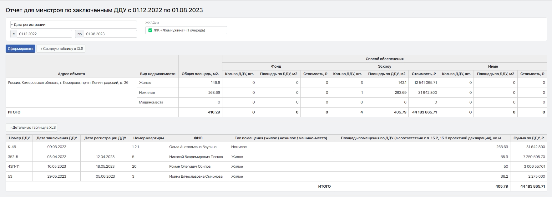This screenshot has height=197, width=552.
Task: Click the Номер квартиры column header
Action: pyautogui.click(x=149, y=138)
